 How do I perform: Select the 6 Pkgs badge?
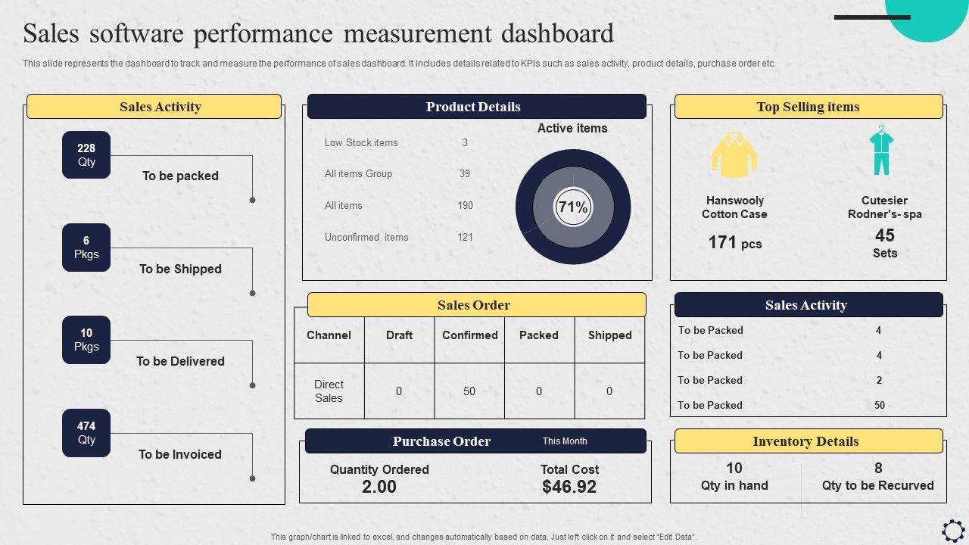pos(86,248)
